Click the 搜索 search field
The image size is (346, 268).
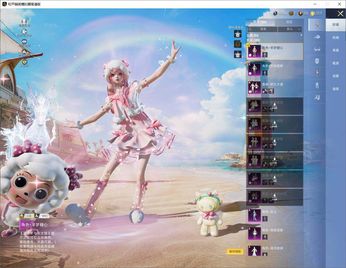click(262, 29)
